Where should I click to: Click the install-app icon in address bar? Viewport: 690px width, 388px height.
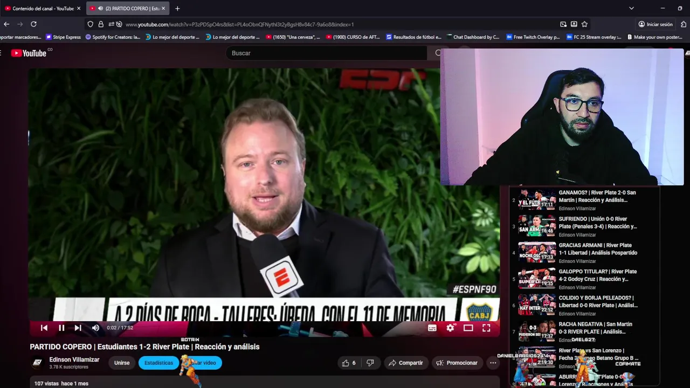click(x=574, y=24)
